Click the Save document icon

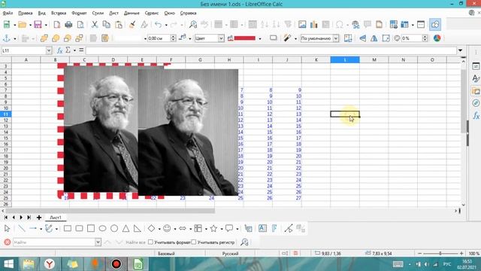pos(38,25)
